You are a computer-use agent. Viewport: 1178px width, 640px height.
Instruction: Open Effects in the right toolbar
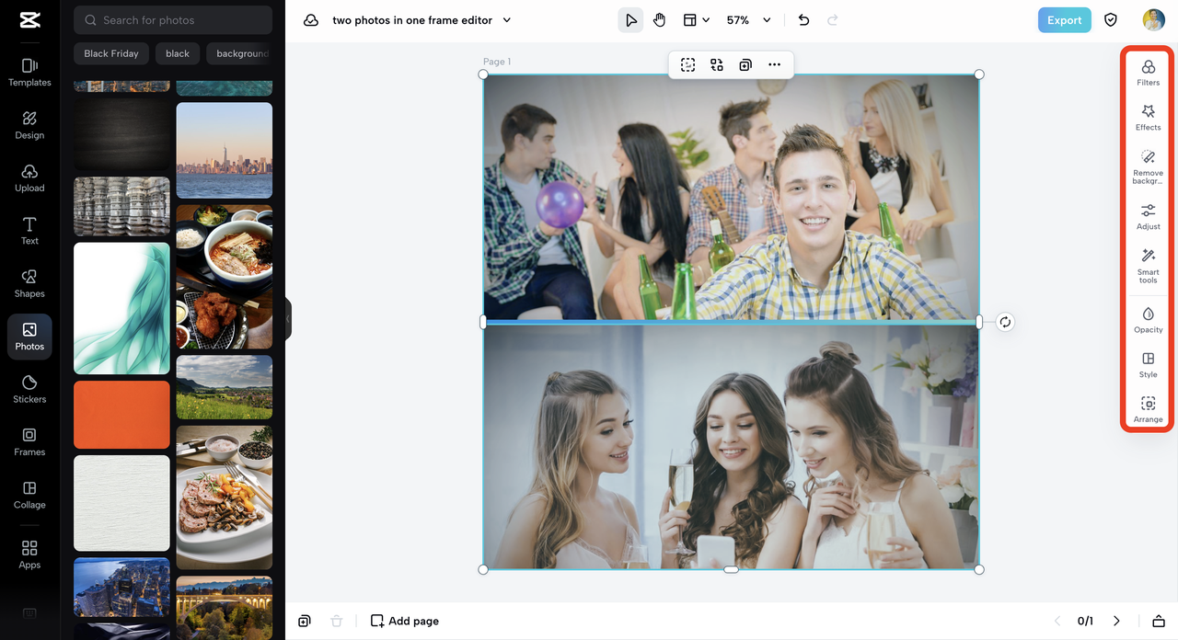tap(1148, 118)
